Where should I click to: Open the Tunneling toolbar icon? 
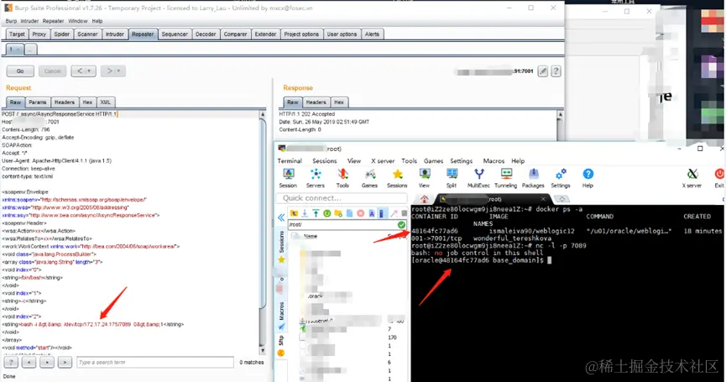click(x=505, y=178)
